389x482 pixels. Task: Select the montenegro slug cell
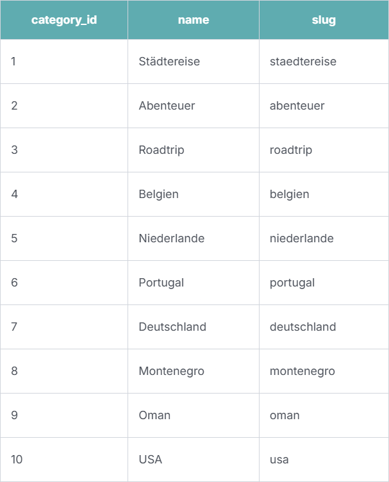click(x=302, y=371)
